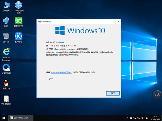The width and height of the screenshot is (162, 121).
Task: Click the Windows 10 logo in dialog
Action: click(80, 31)
